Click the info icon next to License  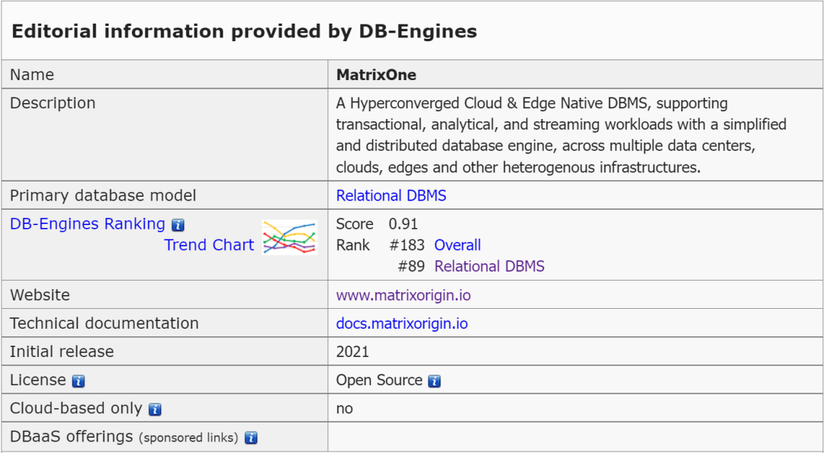click(79, 381)
